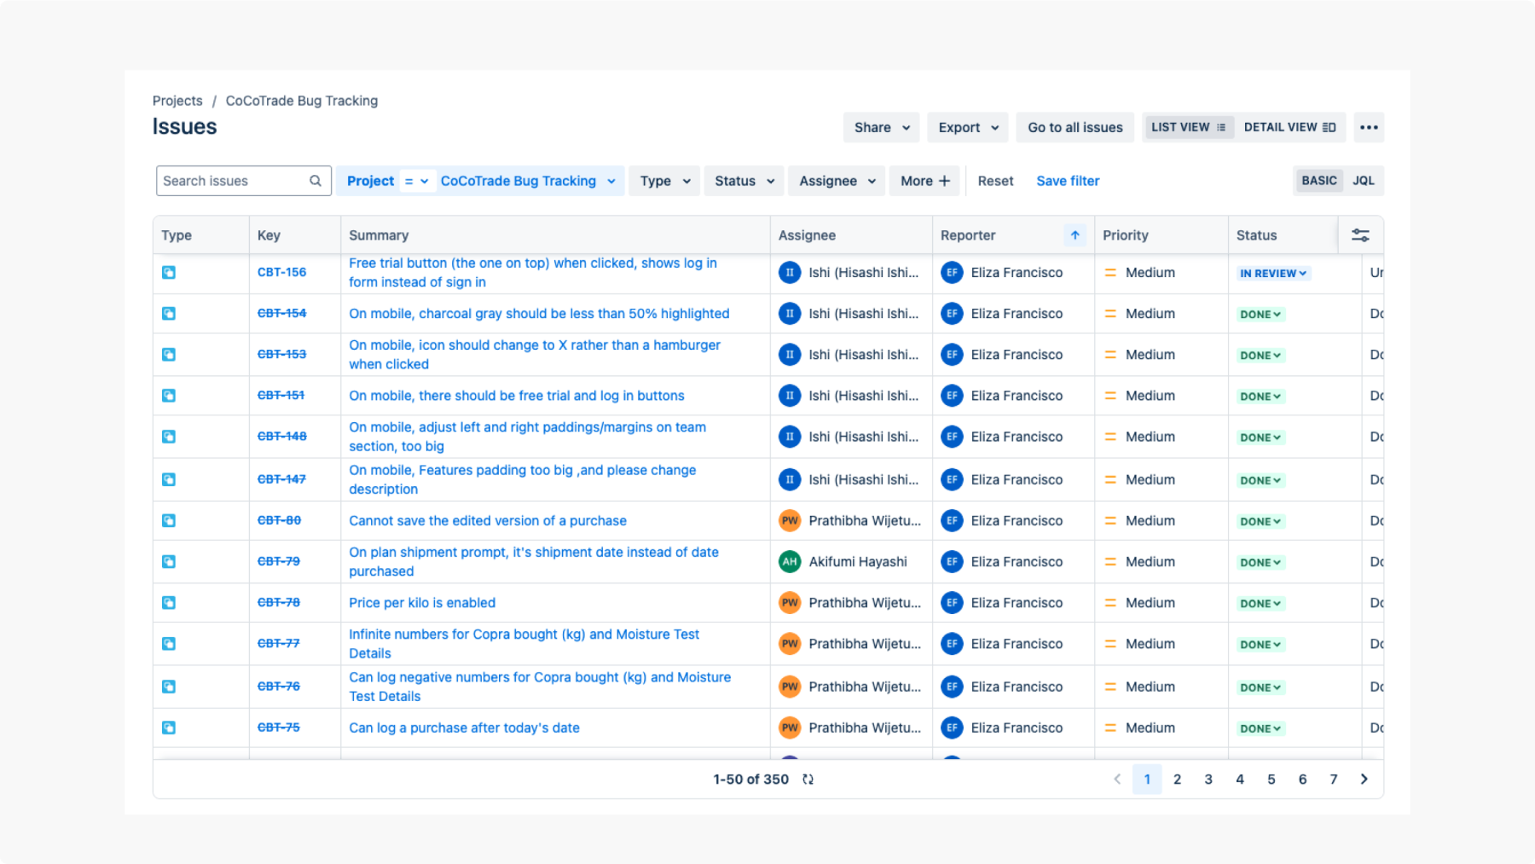Expand the Type filter dropdown

pyautogui.click(x=664, y=181)
